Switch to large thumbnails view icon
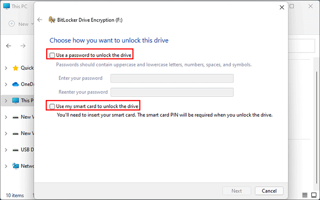Screen dimensions: 320x200 click(313, 195)
